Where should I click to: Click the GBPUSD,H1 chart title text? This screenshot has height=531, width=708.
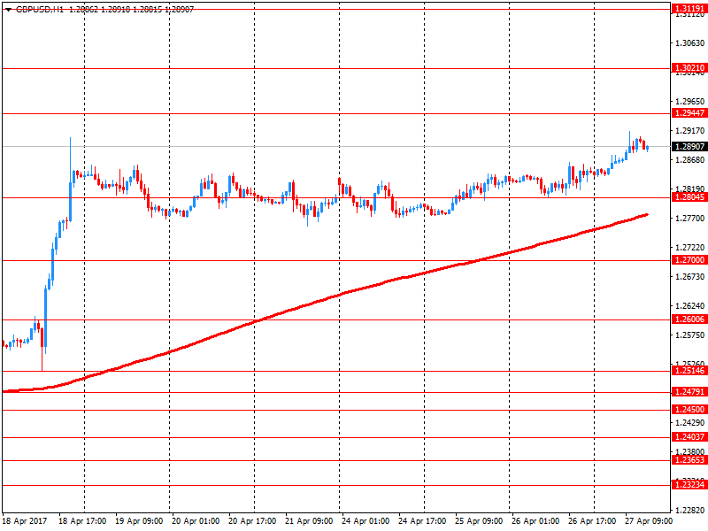[x=40, y=9]
